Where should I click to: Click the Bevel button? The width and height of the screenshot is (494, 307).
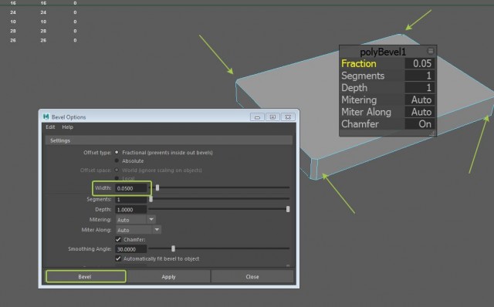pyautogui.click(x=86, y=276)
